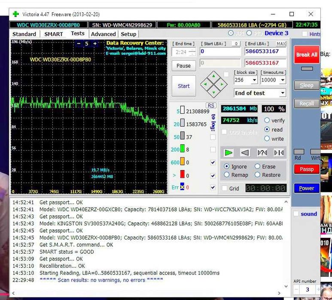Click the random seek scan icon
Screen dimensions: 332x300
pos(262,152)
